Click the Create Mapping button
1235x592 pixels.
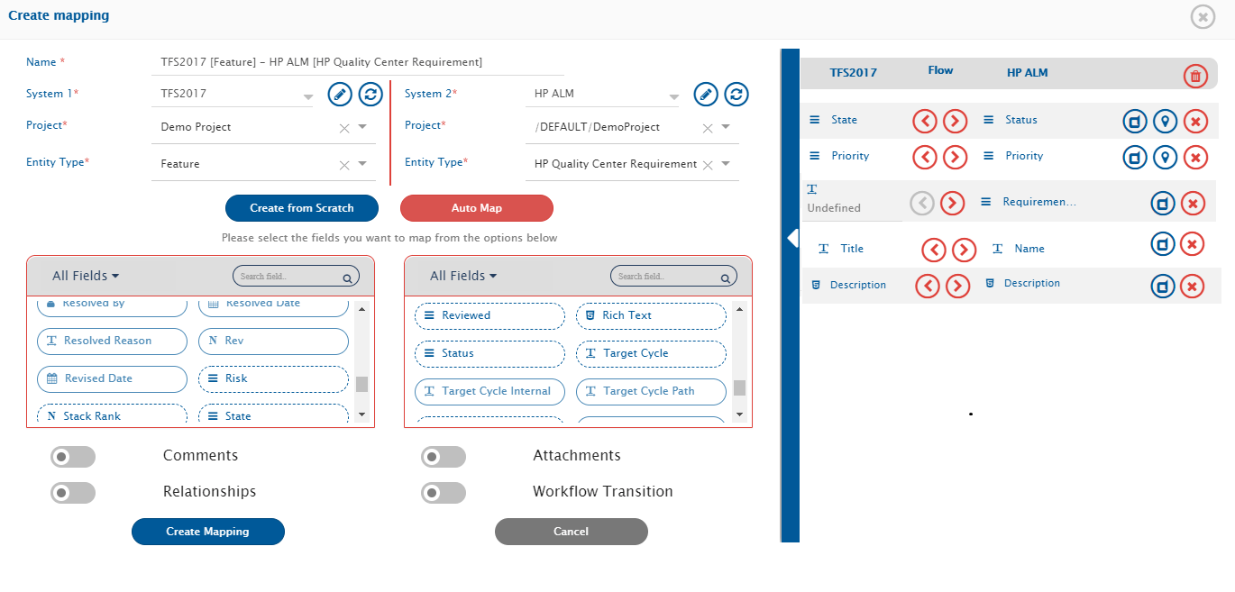point(207,532)
